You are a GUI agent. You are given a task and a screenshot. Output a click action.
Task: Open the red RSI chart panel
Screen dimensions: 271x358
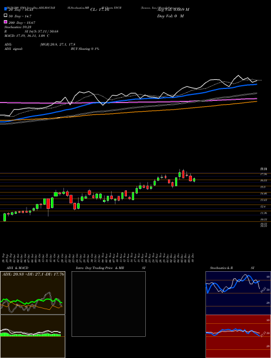[238, 336]
